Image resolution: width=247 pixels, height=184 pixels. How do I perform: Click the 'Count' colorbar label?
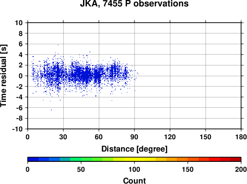click(134, 181)
